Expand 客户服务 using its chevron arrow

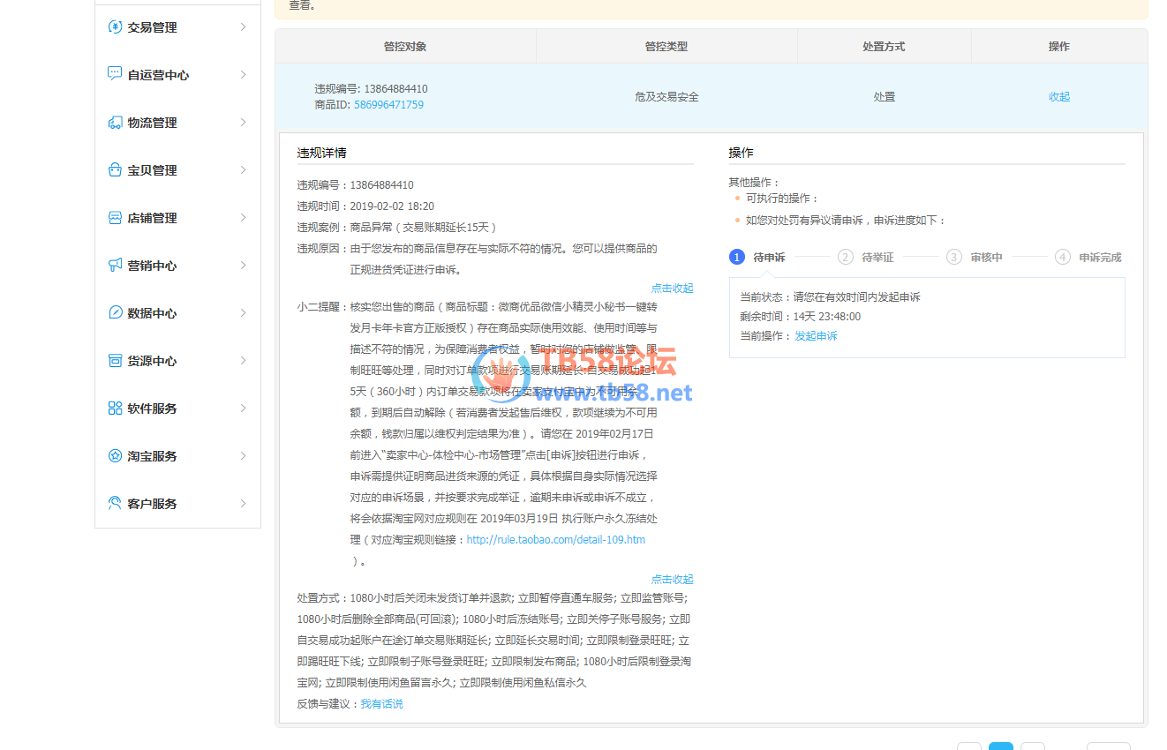tap(243, 504)
